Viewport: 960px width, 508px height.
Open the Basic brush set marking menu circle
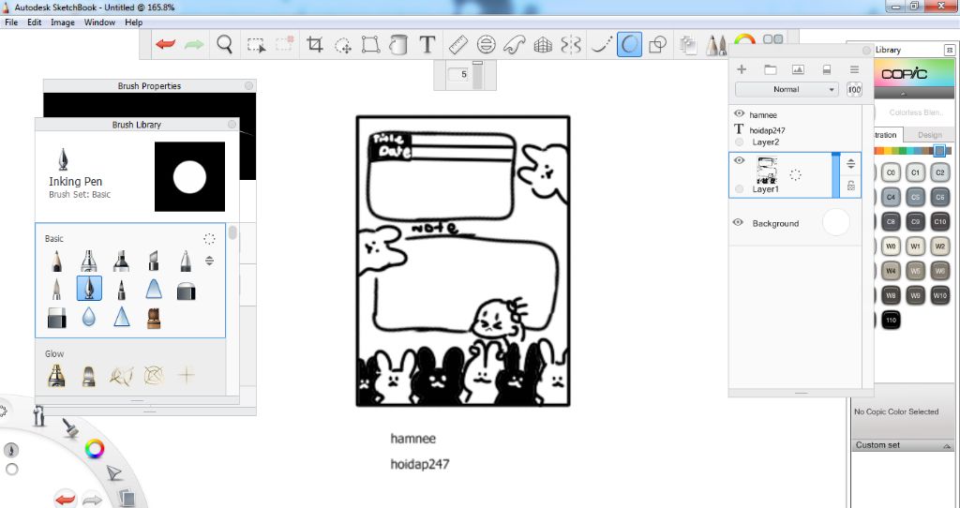(209, 239)
